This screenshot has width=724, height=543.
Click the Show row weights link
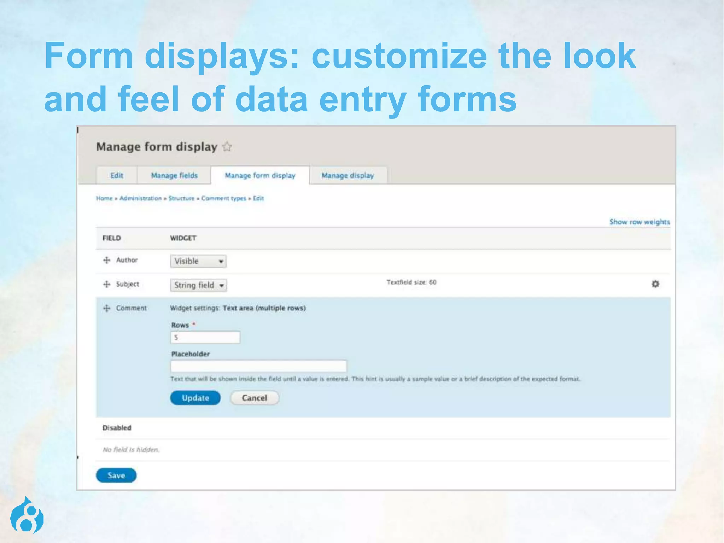pyautogui.click(x=640, y=222)
